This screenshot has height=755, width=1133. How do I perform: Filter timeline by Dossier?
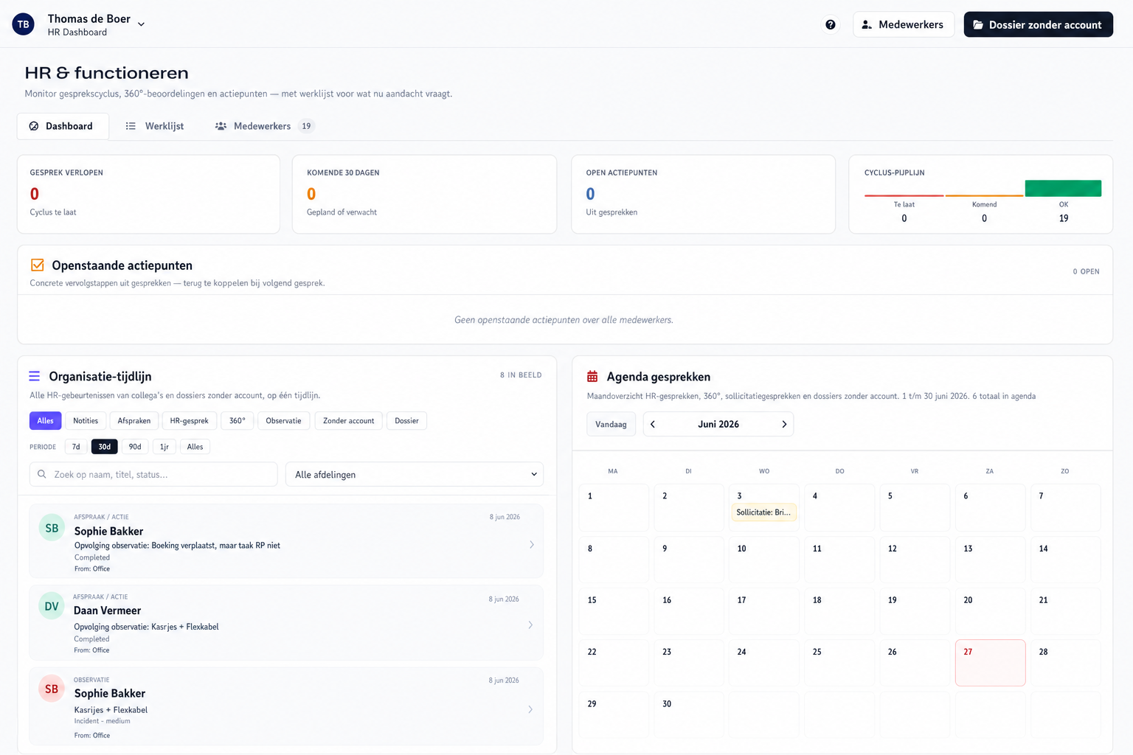(406, 420)
